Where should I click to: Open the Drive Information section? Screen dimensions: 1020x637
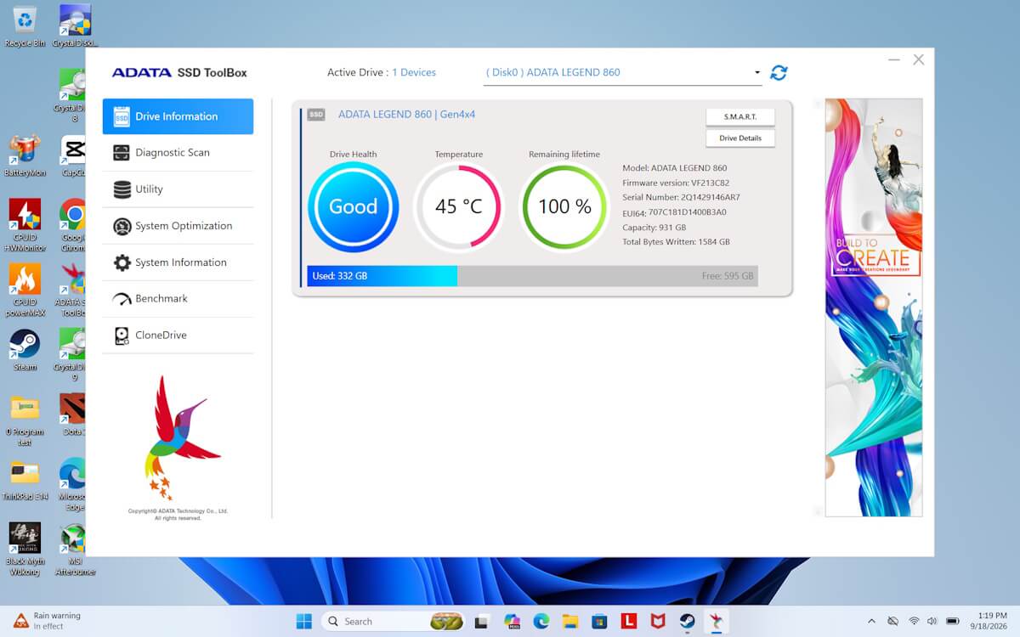[x=178, y=116]
